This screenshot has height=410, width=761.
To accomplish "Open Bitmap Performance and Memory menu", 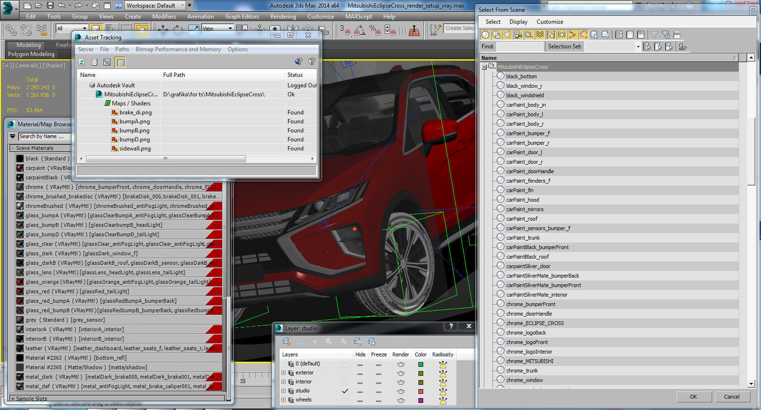I will click(178, 49).
